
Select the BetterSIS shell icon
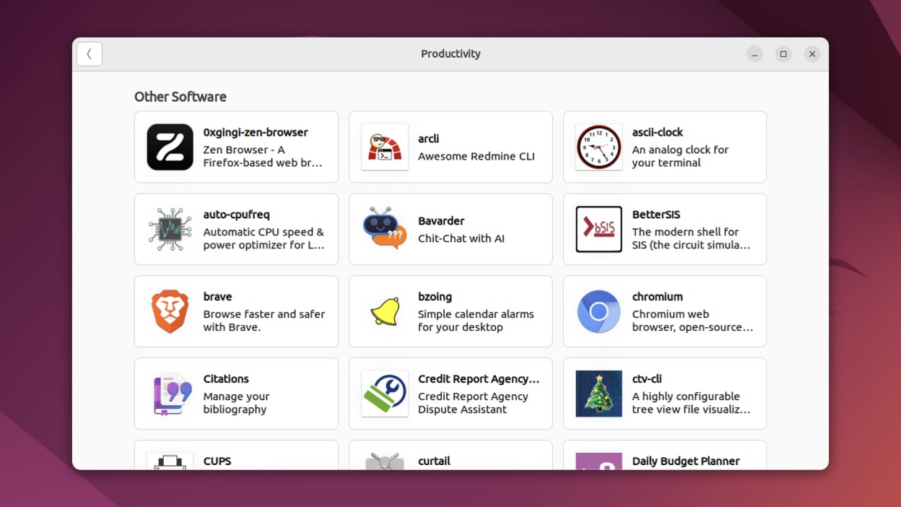(x=599, y=230)
